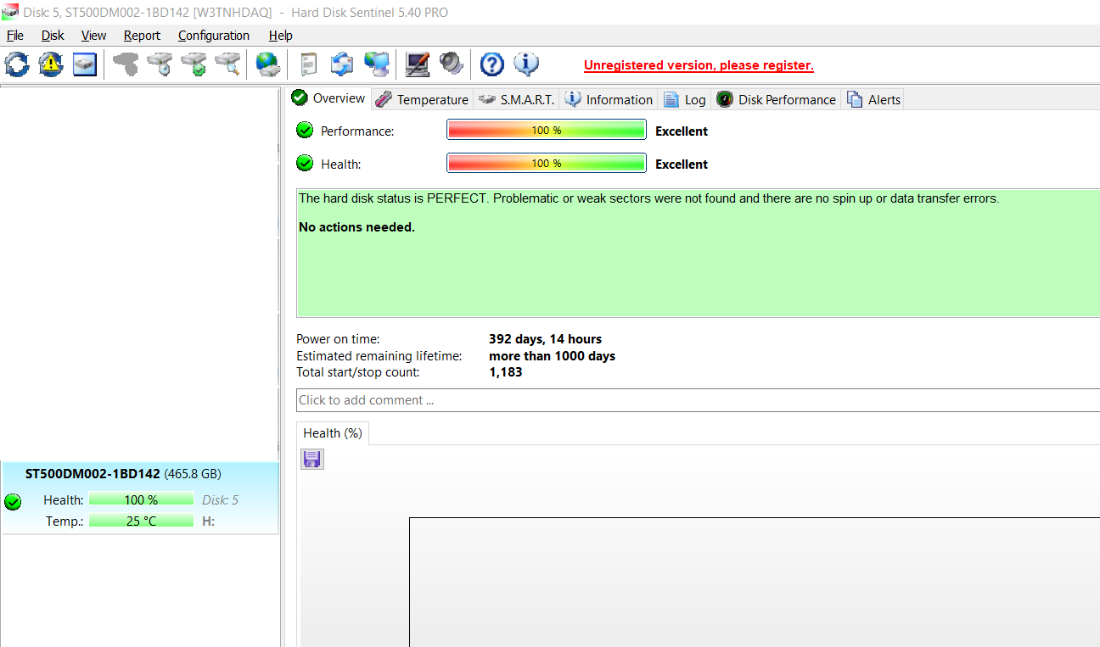Switch to the Information tab
Viewport: 1100px width, 647px height.
point(609,99)
